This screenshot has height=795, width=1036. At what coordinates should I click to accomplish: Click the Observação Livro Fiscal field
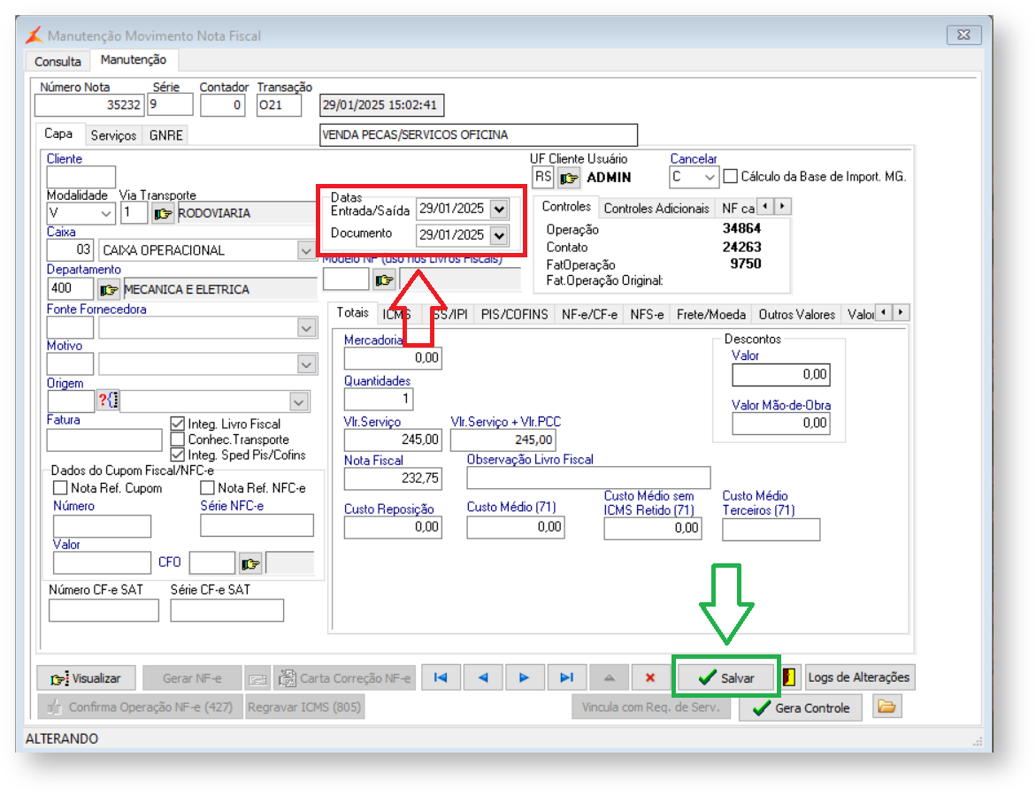[x=588, y=478]
